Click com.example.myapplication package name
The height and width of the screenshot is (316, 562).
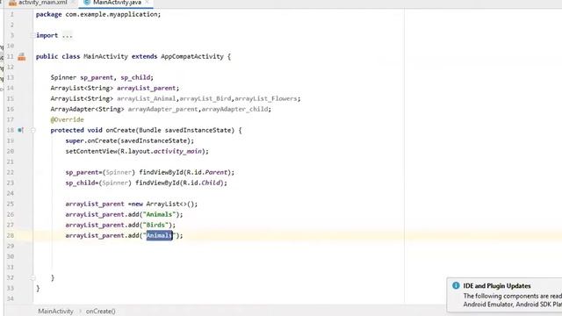[112, 14]
